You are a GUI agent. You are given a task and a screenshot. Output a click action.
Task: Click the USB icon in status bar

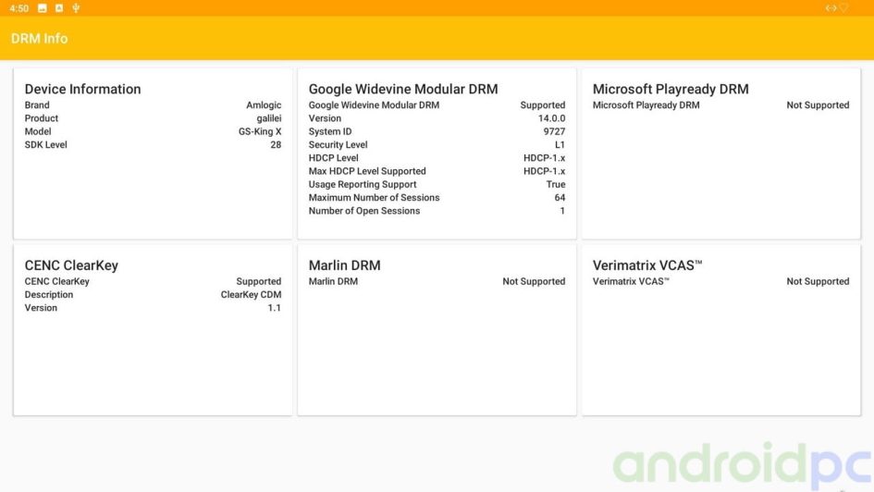[76, 7]
